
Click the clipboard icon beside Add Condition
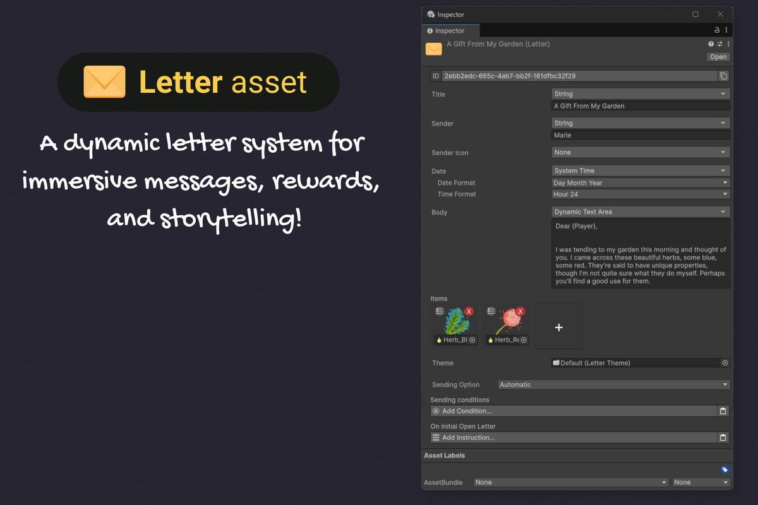tap(723, 410)
